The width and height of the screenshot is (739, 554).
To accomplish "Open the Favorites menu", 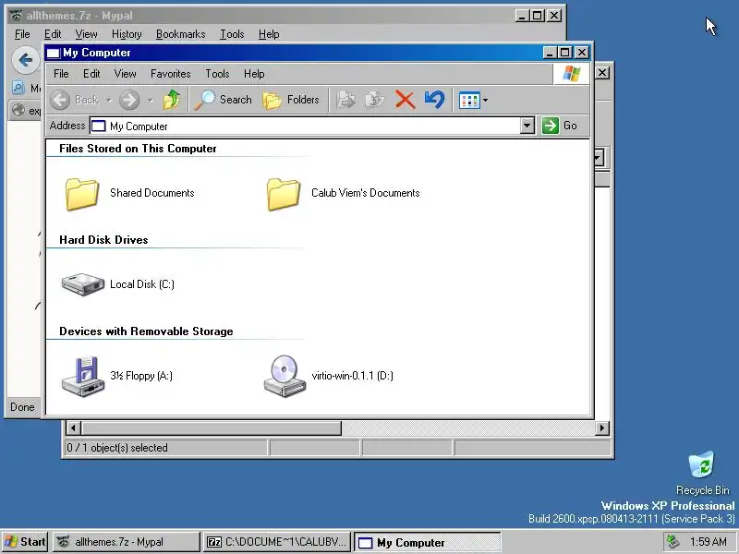I will tap(171, 74).
